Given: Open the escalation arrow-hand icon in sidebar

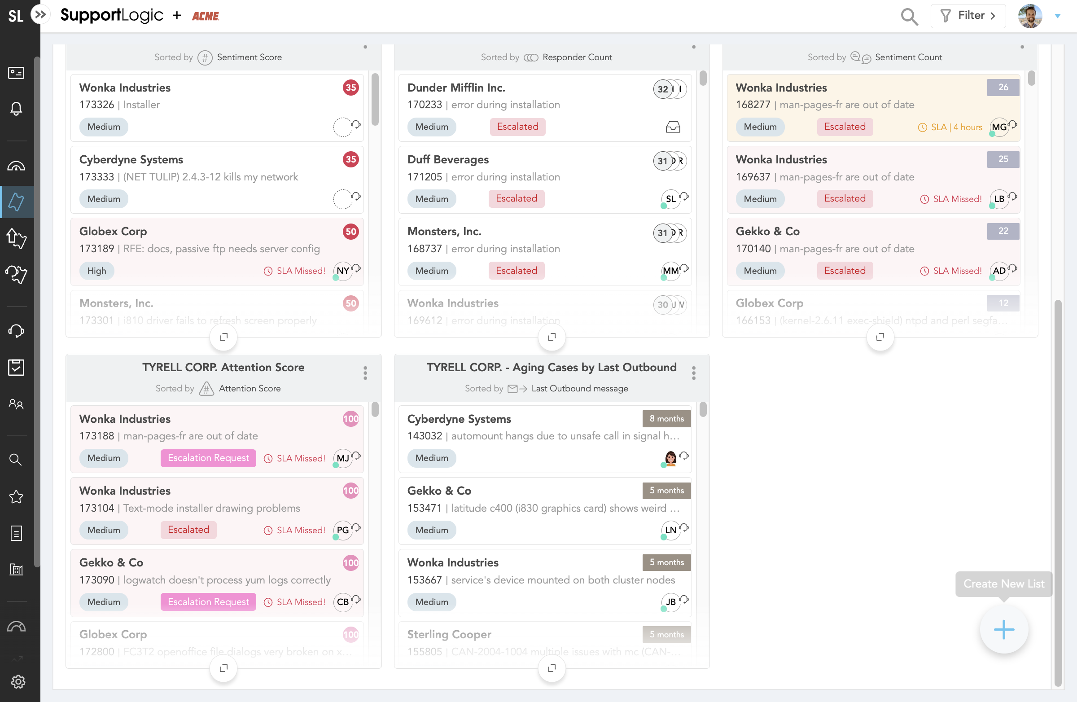Looking at the screenshot, I should [x=16, y=237].
